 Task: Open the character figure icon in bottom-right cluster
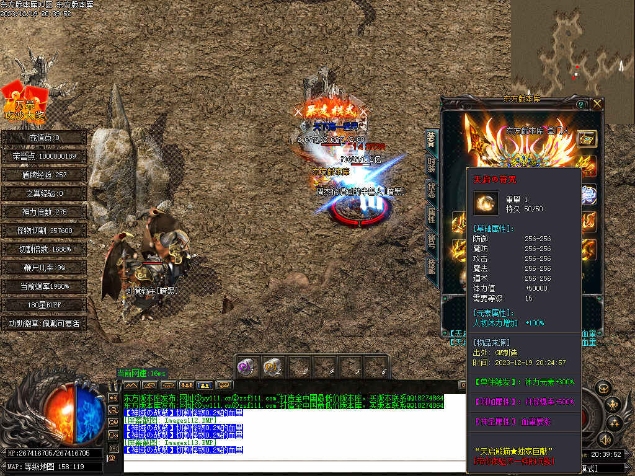(615, 405)
